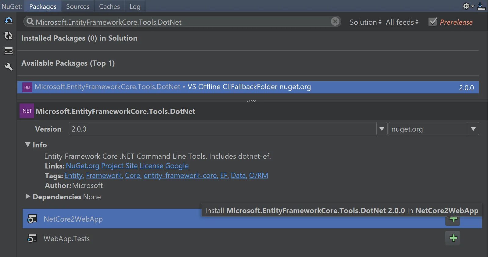The image size is (488, 257).
Task: Click the upgrade packages refresh icon
Action: pyautogui.click(x=8, y=36)
